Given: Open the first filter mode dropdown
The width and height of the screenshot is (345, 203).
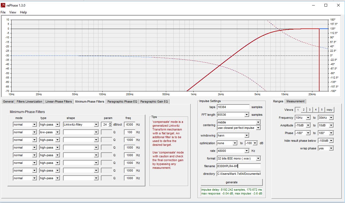Looking at the screenshot, I should click(x=25, y=124).
